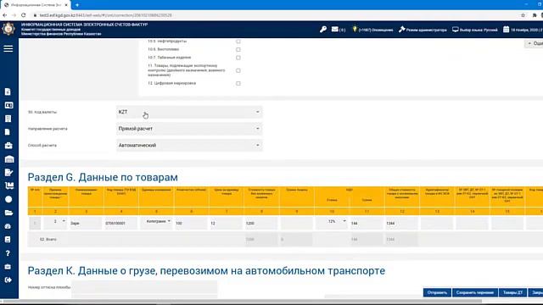Viewport: 543px width, 305px height.
Task: Open a new browser tab
Action: [77, 5]
